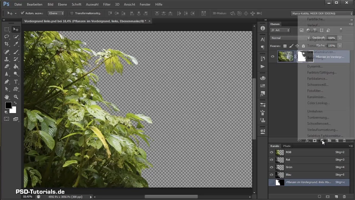Screen dimensions: 355x200
Task: Select the Pen tool
Action: click(7, 82)
